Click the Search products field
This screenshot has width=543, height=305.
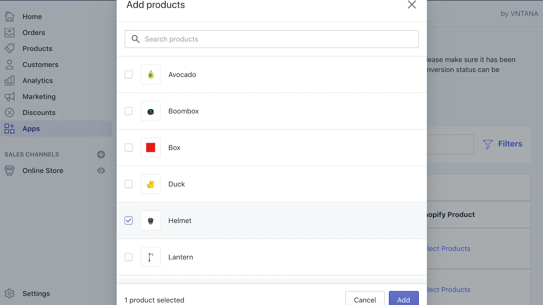[271, 39]
